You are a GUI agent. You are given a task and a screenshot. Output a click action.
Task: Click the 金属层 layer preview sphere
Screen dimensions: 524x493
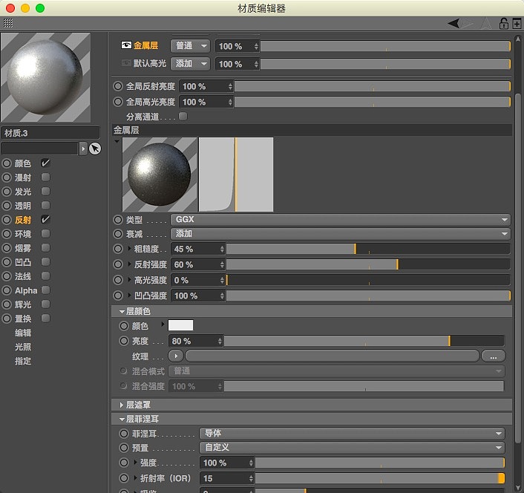(x=160, y=174)
